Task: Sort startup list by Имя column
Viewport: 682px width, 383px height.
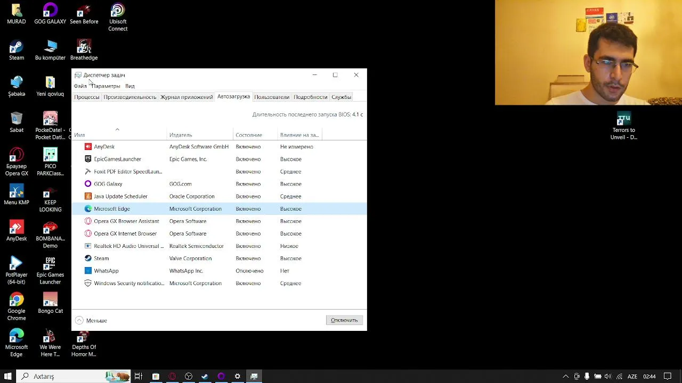Action: point(119,135)
